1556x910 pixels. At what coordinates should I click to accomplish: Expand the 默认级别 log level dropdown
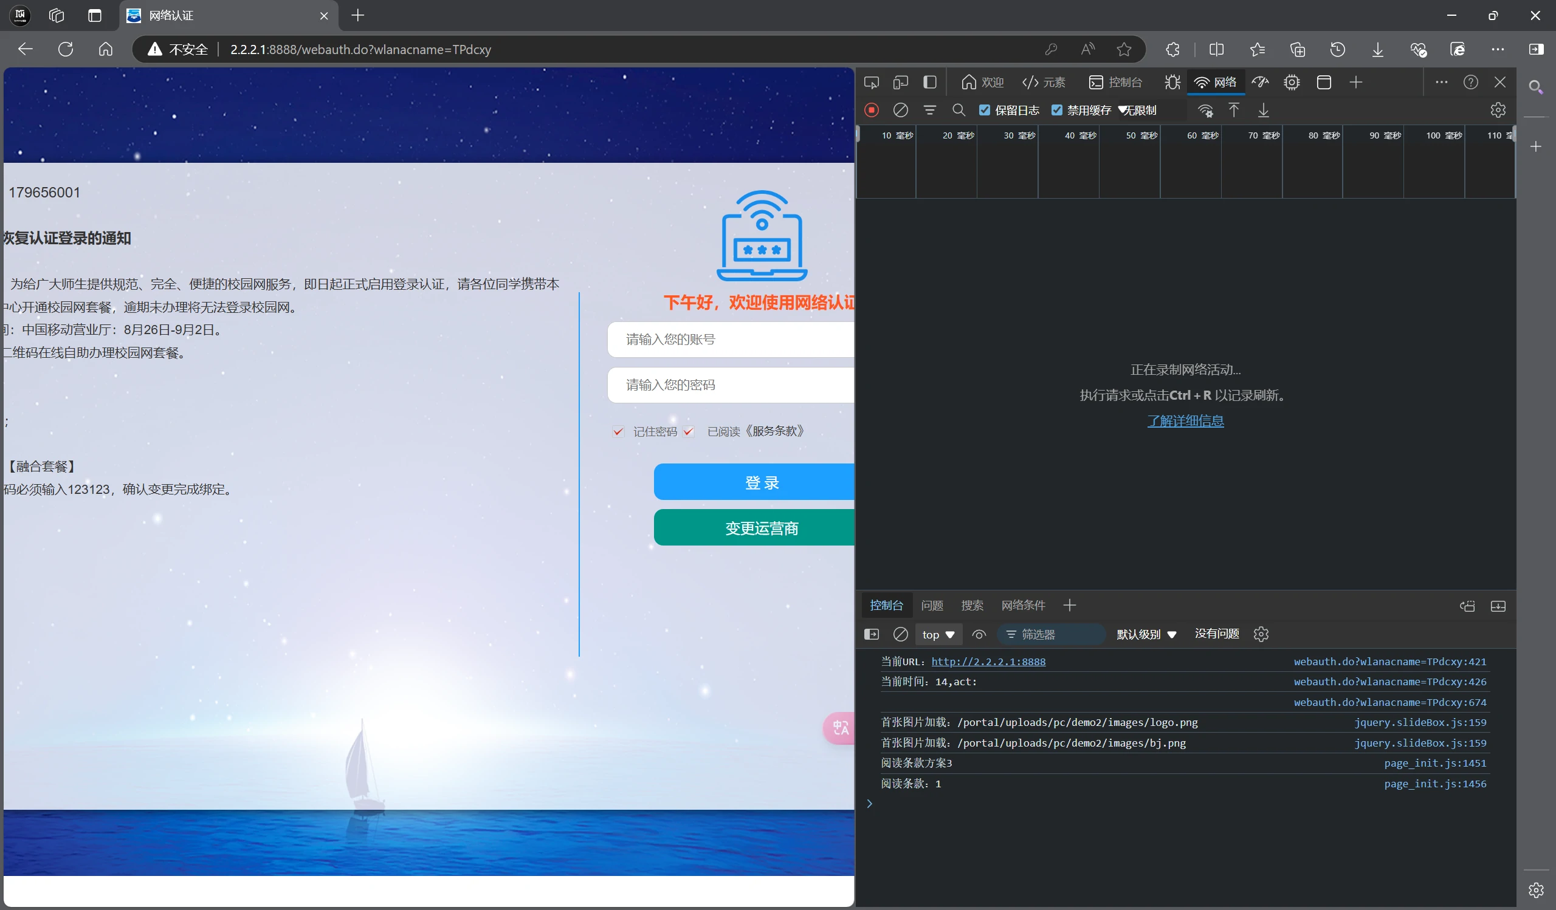click(1146, 634)
